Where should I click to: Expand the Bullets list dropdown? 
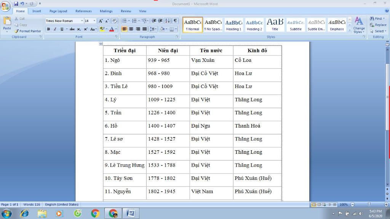pos(129,21)
